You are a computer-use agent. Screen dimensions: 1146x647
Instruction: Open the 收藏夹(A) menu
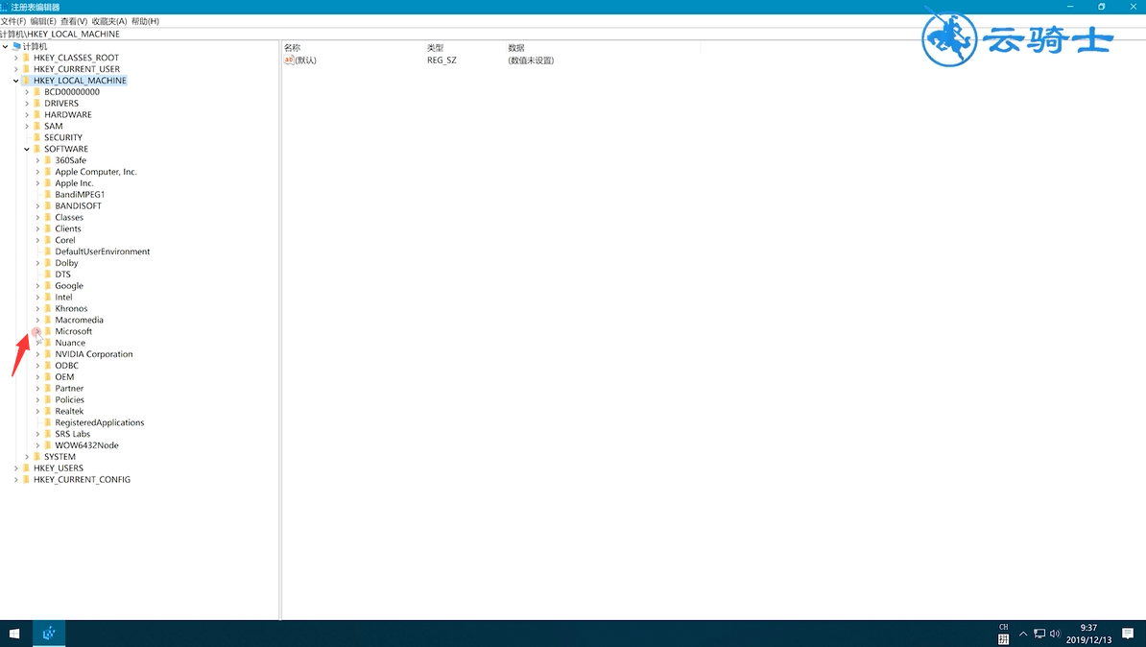108,21
